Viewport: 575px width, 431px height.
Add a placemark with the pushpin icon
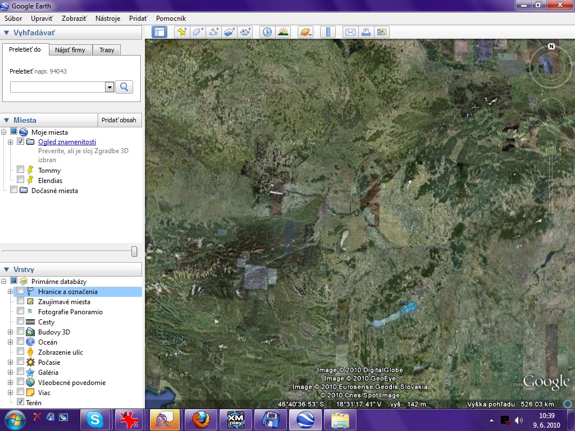pyautogui.click(x=182, y=32)
